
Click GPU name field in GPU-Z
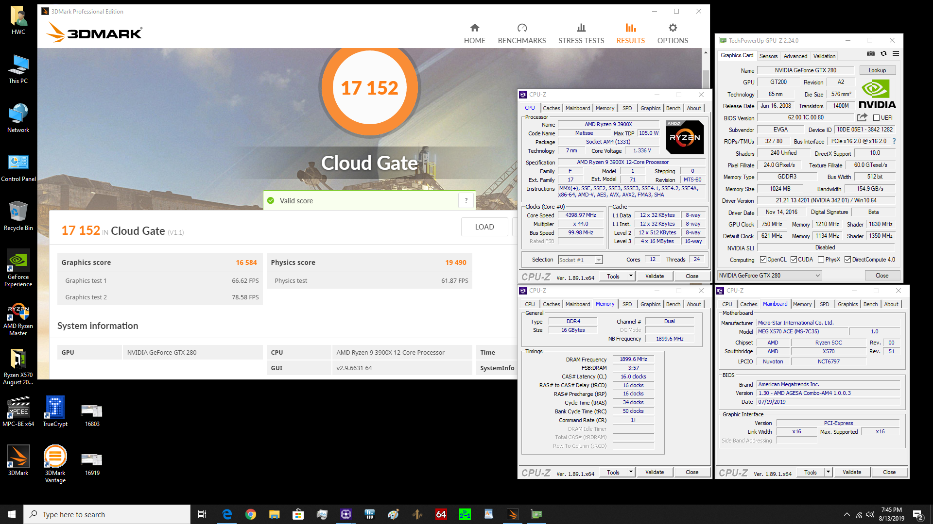point(805,70)
